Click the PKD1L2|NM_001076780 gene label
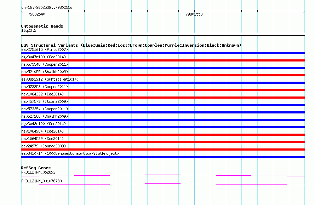The width and height of the screenshot is (315, 205). click(x=41, y=181)
